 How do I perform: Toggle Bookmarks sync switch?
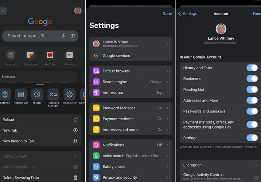point(252,79)
